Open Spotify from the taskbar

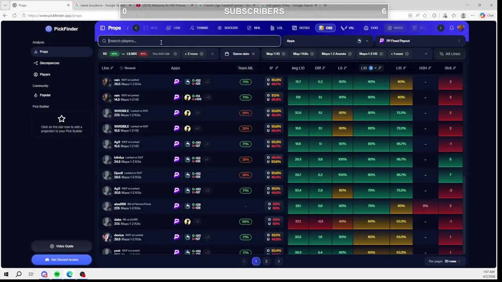point(57,275)
